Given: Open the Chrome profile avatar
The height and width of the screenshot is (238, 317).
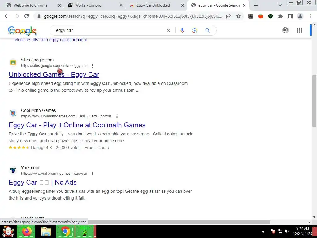Looking at the screenshot, I should coord(300,16).
